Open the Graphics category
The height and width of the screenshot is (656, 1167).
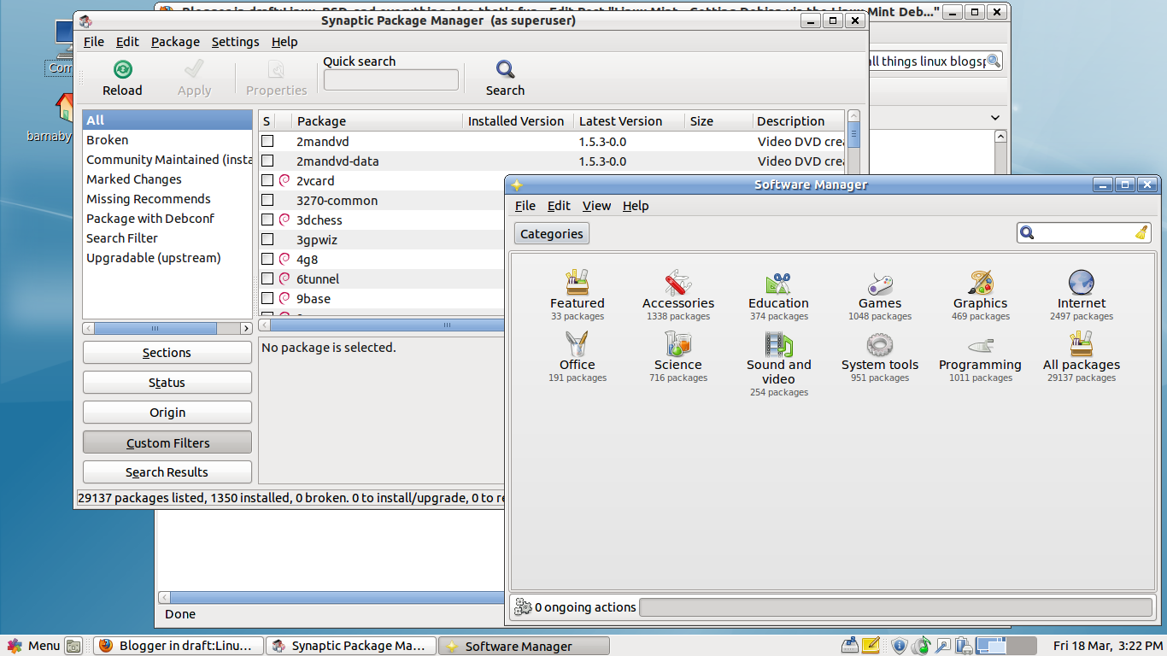click(981, 295)
